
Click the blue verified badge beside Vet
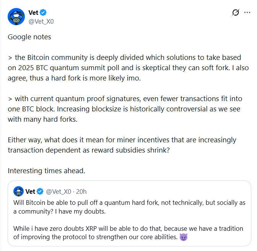[x=43, y=13]
